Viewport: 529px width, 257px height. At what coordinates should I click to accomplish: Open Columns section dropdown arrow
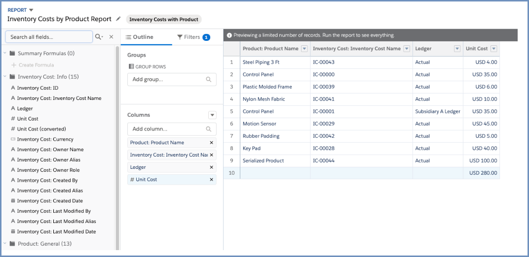(x=212, y=115)
